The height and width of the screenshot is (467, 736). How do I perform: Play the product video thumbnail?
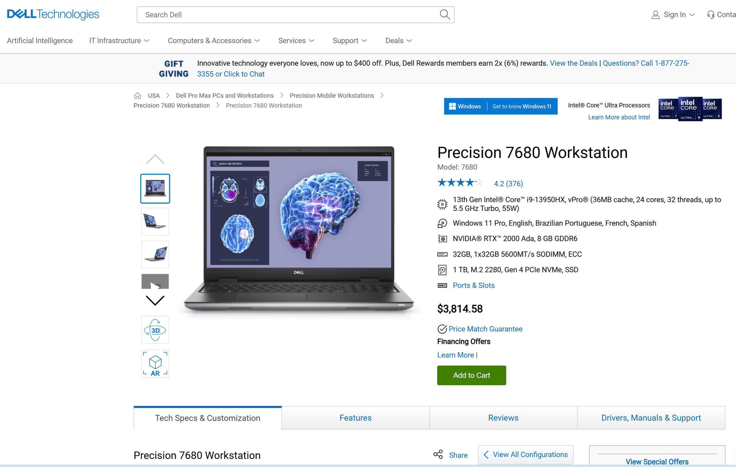[155, 281]
